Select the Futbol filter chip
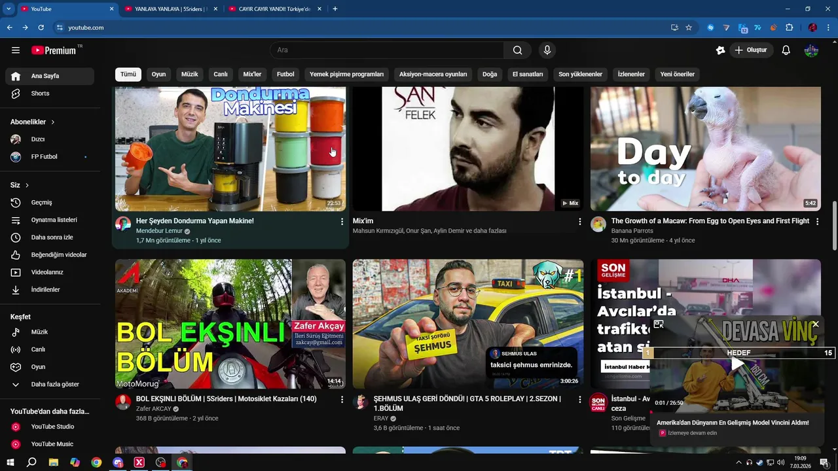 tap(285, 75)
